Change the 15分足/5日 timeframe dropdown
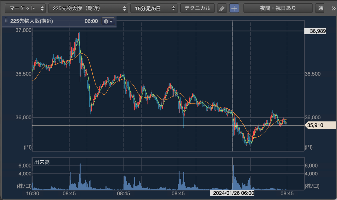 tap(154, 8)
